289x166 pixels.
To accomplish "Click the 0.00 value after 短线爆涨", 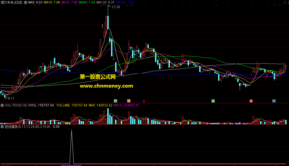I will [56, 127].
